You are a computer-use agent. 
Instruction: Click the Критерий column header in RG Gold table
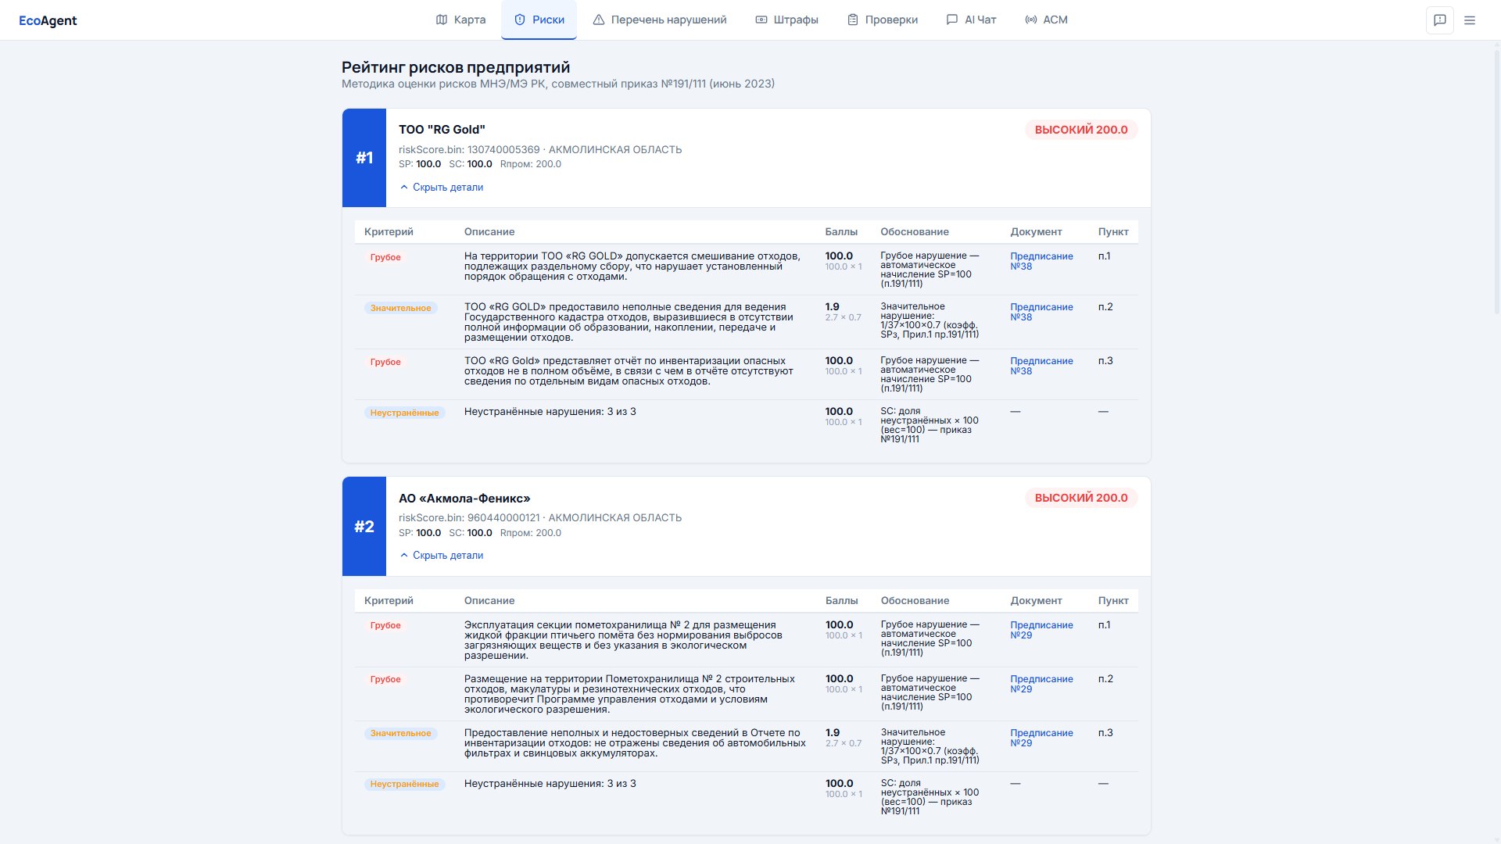(389, 232)
